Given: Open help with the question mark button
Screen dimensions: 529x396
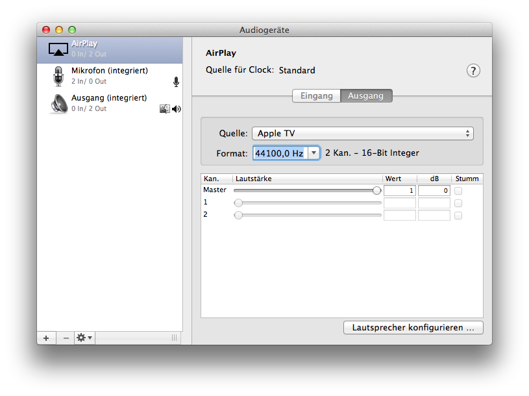Looking at the screenshot, I should click(473, 71).
